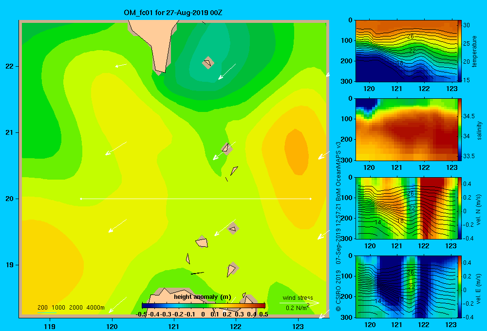Click longitude label 123 under main map
This screenshot has width=487, height=331.
pyautogui.click(x=298, y=326)
